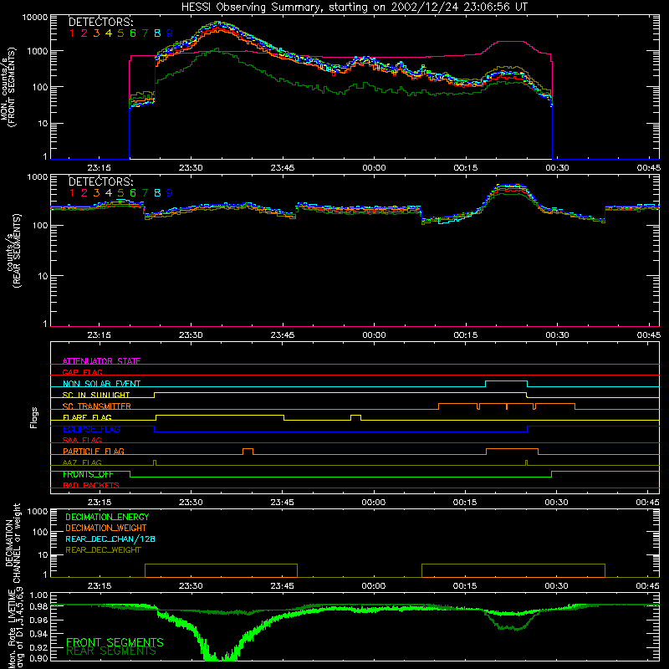Click the DECIMATION_WEIGHT legend entry

106,528
